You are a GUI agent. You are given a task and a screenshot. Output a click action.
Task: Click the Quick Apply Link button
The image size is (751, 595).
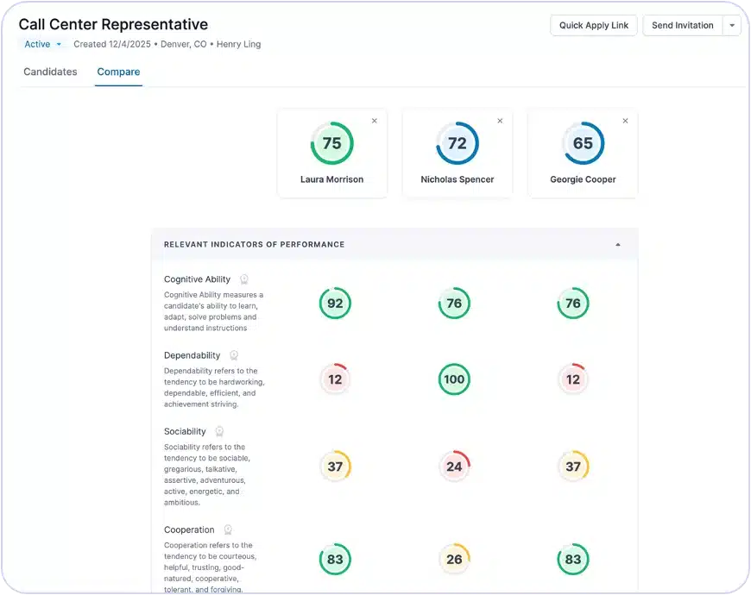593,25
